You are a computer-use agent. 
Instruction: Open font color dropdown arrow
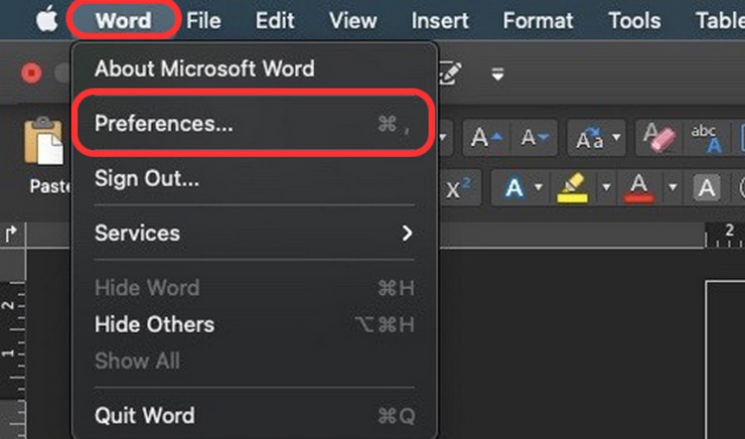click(x=672, y=187)
